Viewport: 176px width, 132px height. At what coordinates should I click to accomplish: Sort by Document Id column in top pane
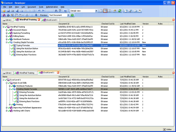[x=79, y=24]
